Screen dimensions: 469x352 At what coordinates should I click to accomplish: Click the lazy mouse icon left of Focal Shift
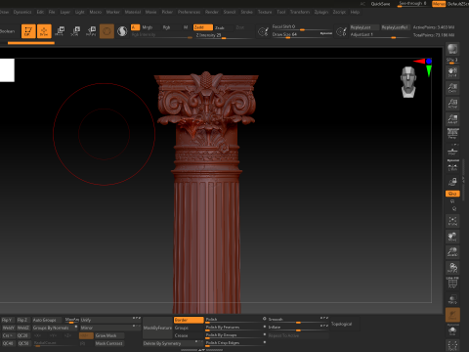click(x=263, y=31)
